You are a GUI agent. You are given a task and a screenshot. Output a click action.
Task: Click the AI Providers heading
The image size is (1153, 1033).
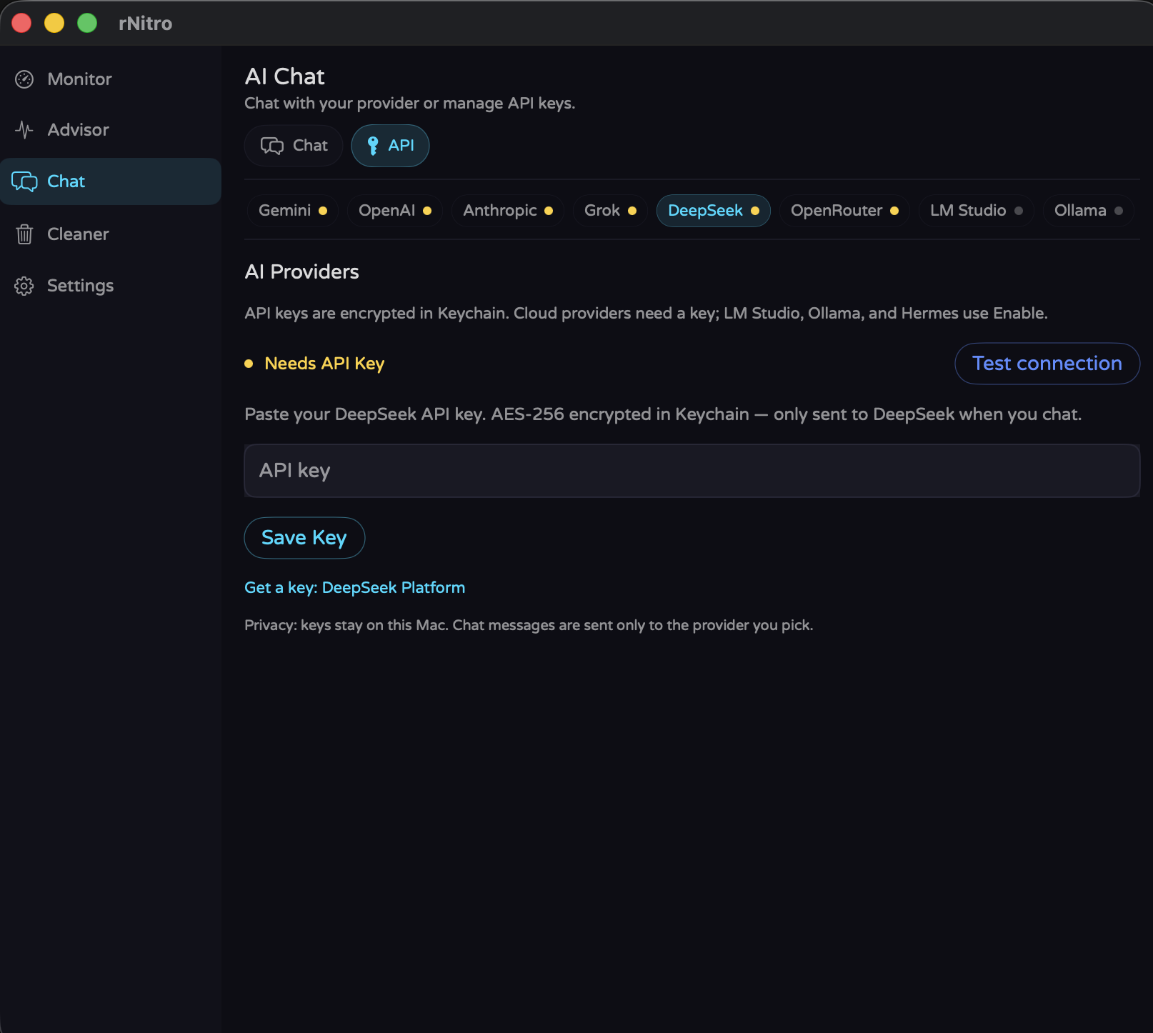302,272
